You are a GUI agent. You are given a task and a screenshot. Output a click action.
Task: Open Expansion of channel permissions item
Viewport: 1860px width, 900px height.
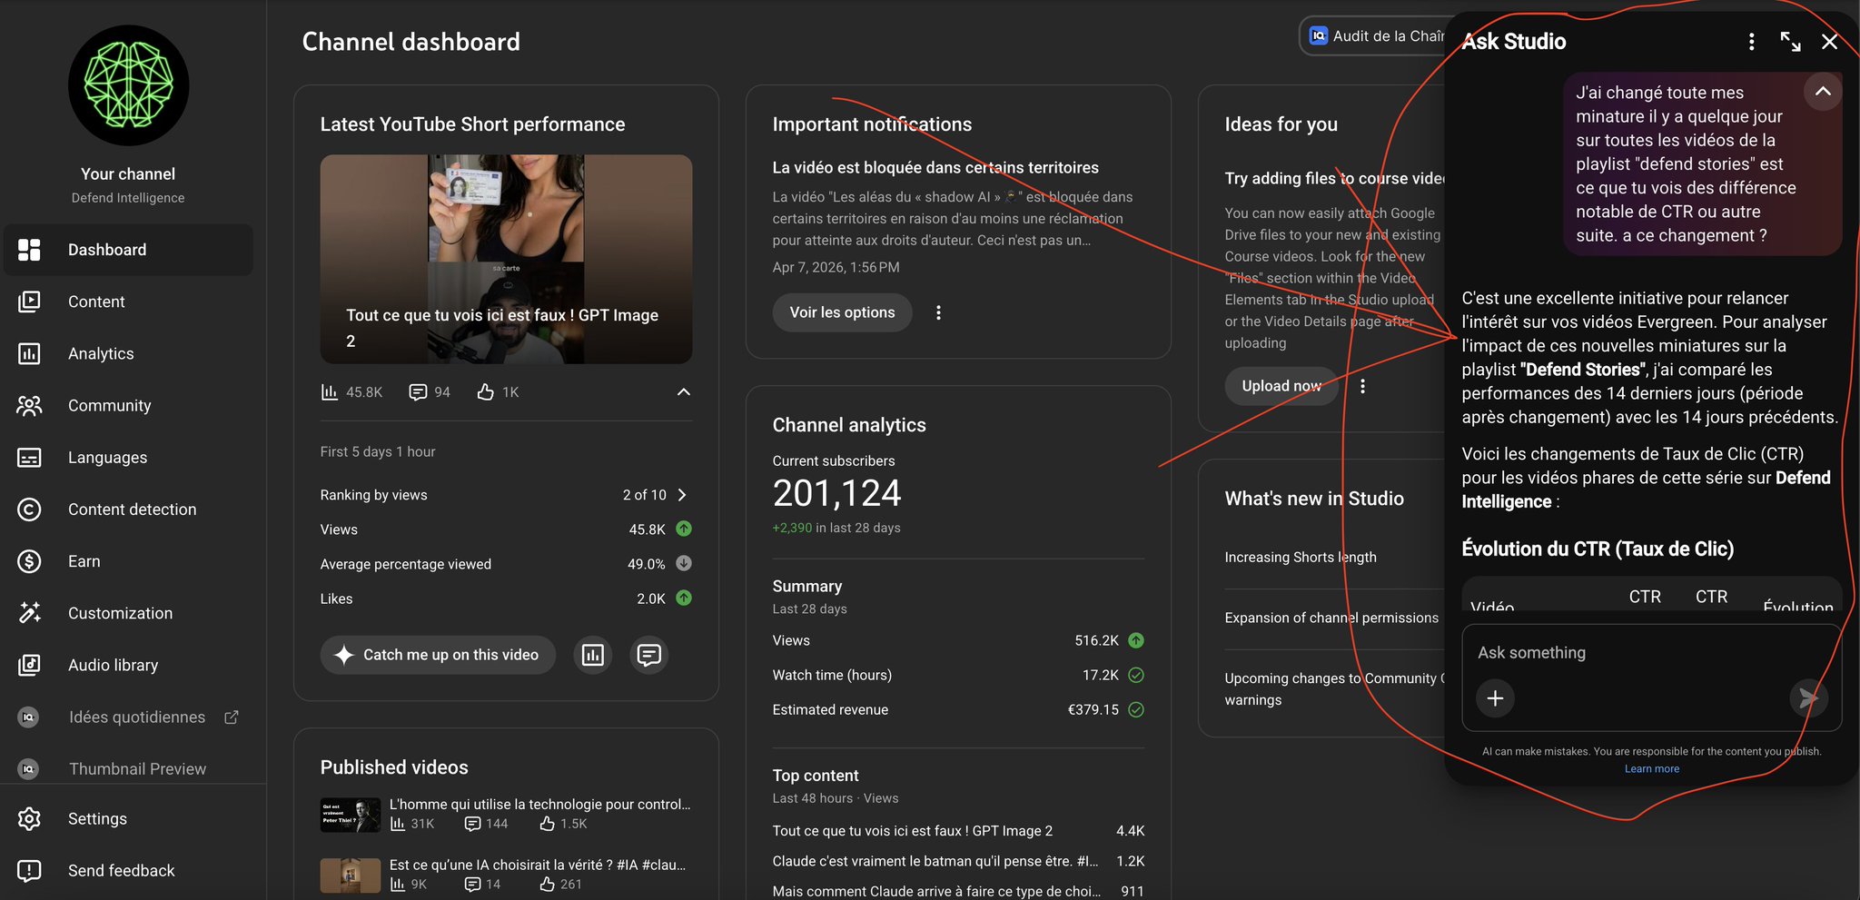[x=1331, y=618]
